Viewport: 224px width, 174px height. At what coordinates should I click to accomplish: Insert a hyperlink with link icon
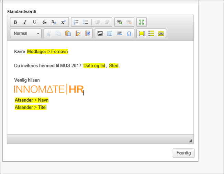point(119,22)
